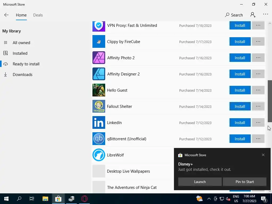
Task: Click the Affinity Designer 2 app icon
Action: [x=99, y=74]
